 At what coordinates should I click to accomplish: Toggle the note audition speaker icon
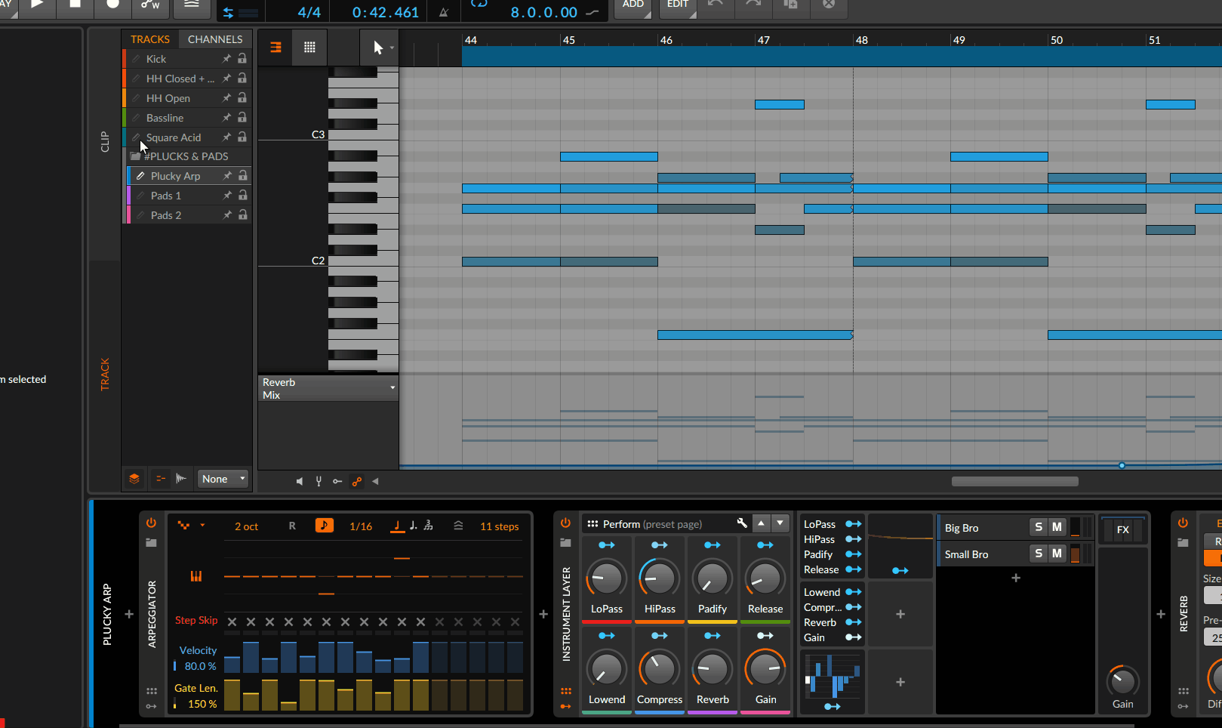300,481
